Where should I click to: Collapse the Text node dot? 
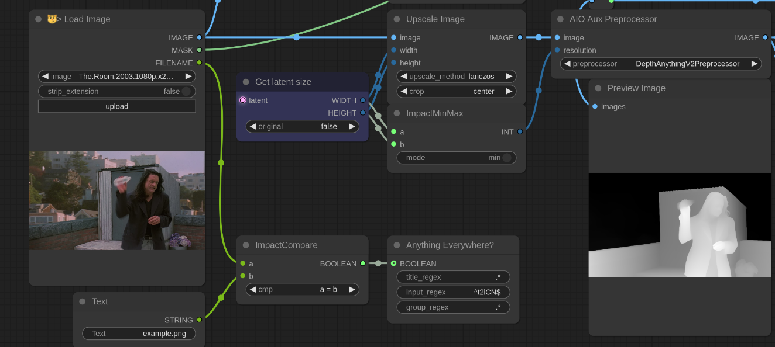(x=83, y=301)
